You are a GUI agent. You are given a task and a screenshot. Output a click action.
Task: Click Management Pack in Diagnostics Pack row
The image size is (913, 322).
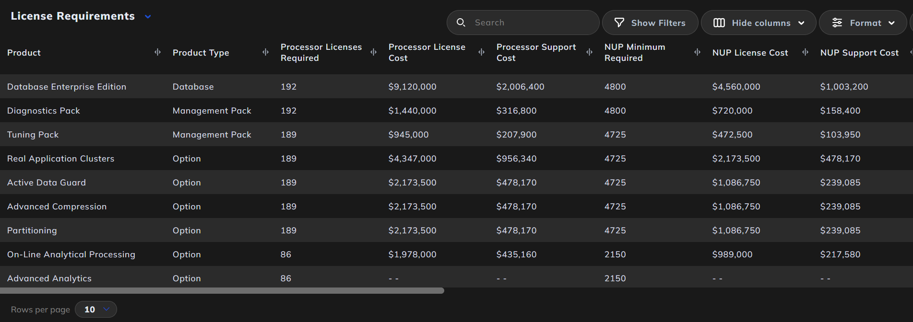[212, 111]
